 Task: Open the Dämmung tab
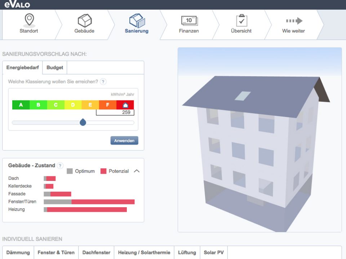(18, 253)
